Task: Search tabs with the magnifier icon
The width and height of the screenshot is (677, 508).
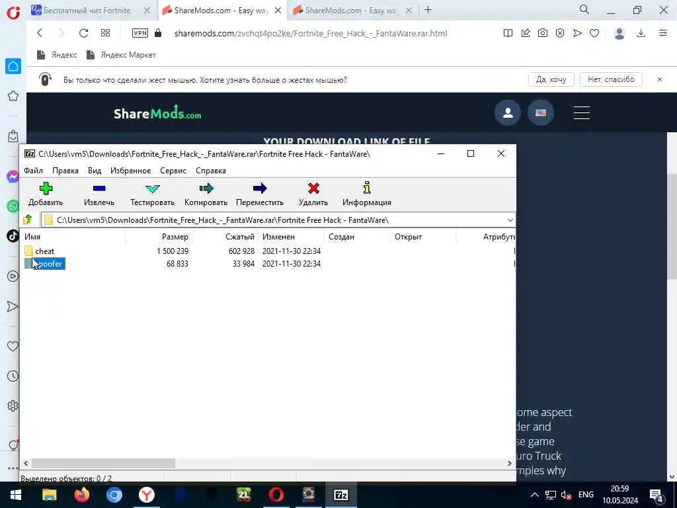Action: (584, 9)
